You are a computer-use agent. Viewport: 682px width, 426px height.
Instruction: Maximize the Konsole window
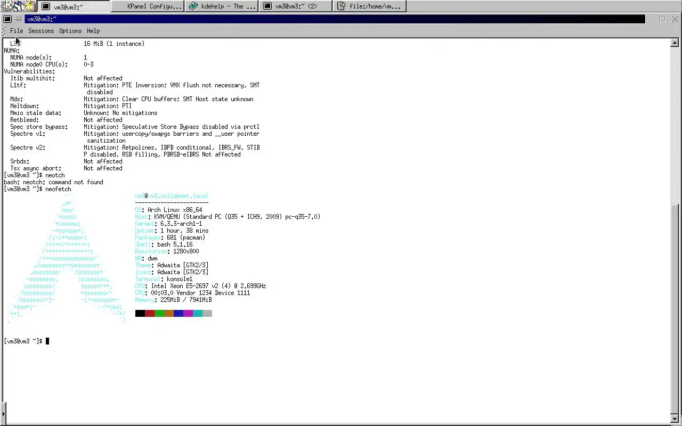coord(663,19)
